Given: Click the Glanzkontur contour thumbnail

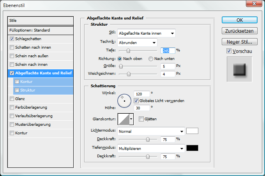Looking at the screenshot, I should pyautogui.click(x=124, y=119).
